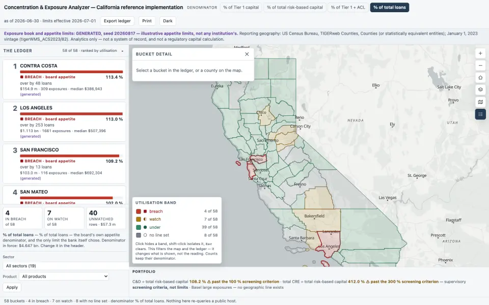489x305 pixels.
Task: Click the folded-map basemap icon
Action: point(480,102)
